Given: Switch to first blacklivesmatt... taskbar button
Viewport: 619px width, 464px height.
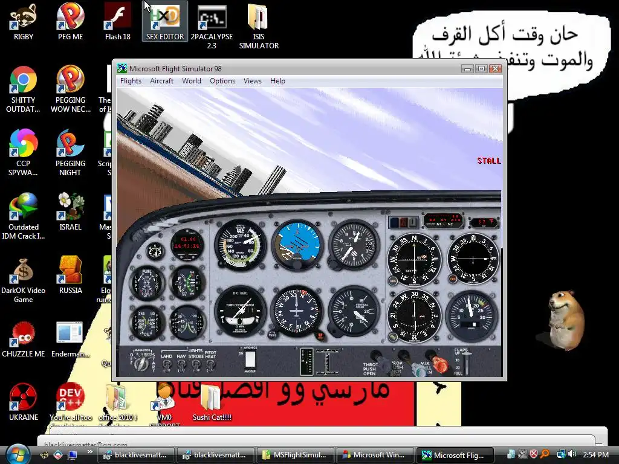Looking at the screenshot, I should click(x=136, y=455).
